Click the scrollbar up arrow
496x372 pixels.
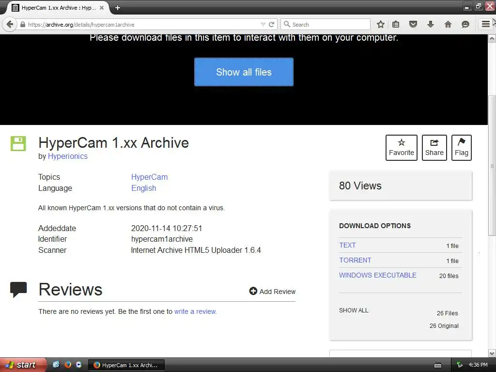pyautogui.click(x=492, y=39)
